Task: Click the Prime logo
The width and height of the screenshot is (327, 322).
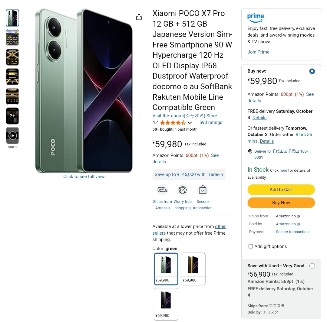Action: [x=256, y=18]
